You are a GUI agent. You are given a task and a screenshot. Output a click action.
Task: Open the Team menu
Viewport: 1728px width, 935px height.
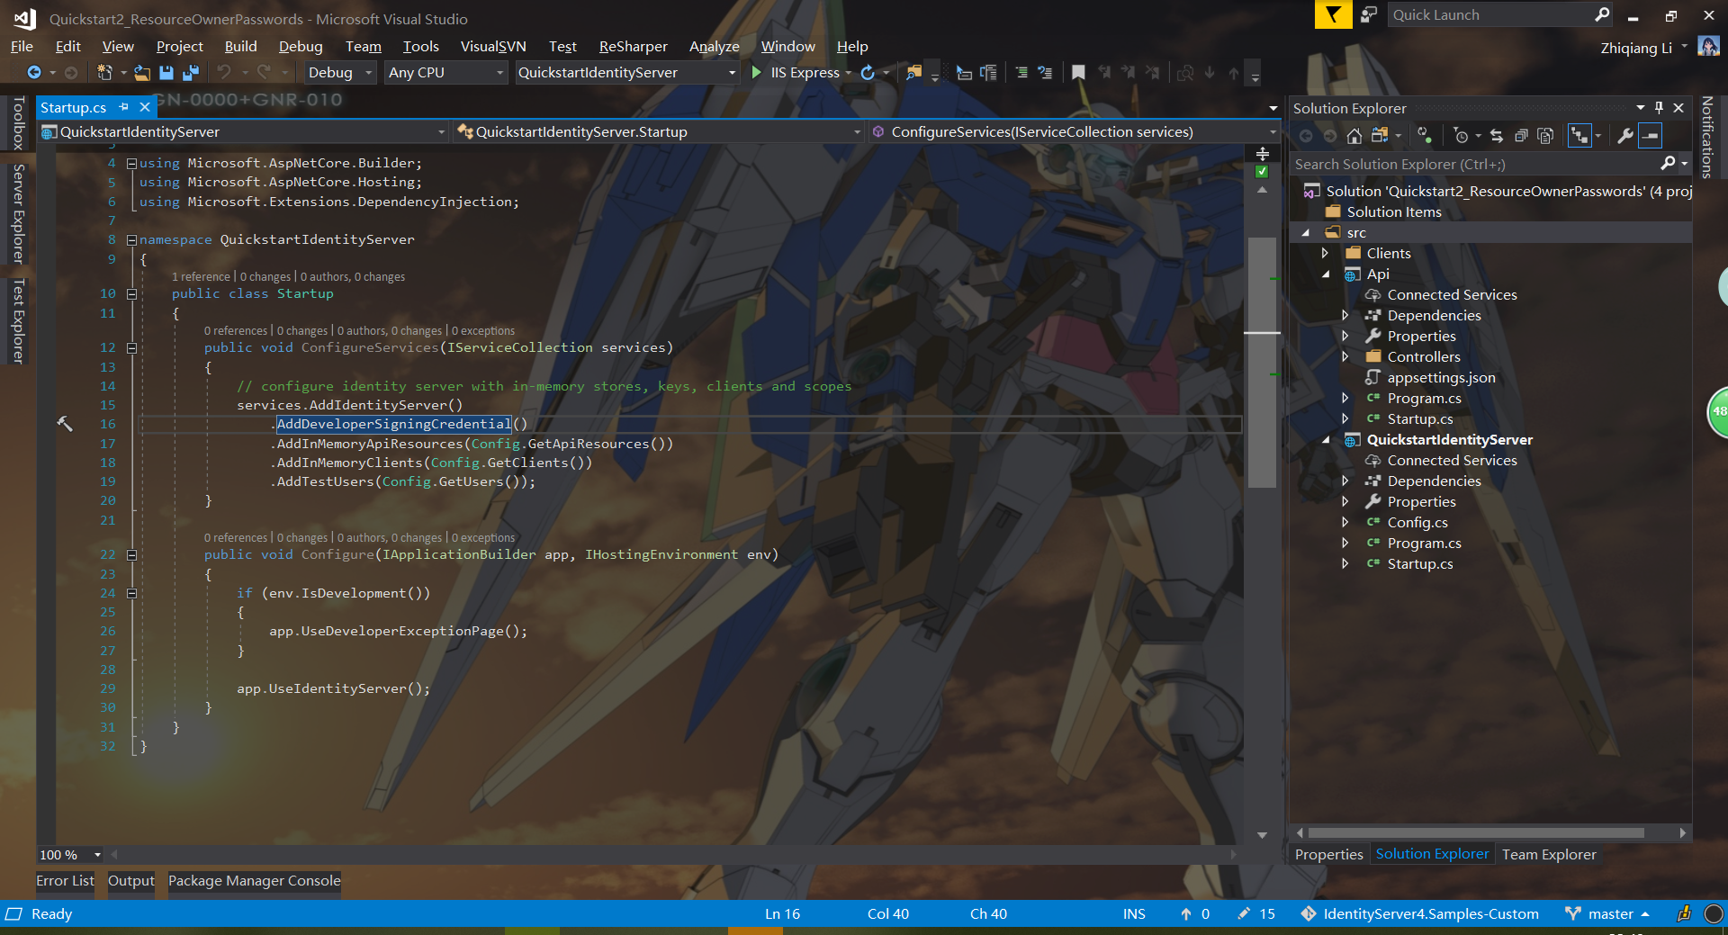click(x=362, y=46)
